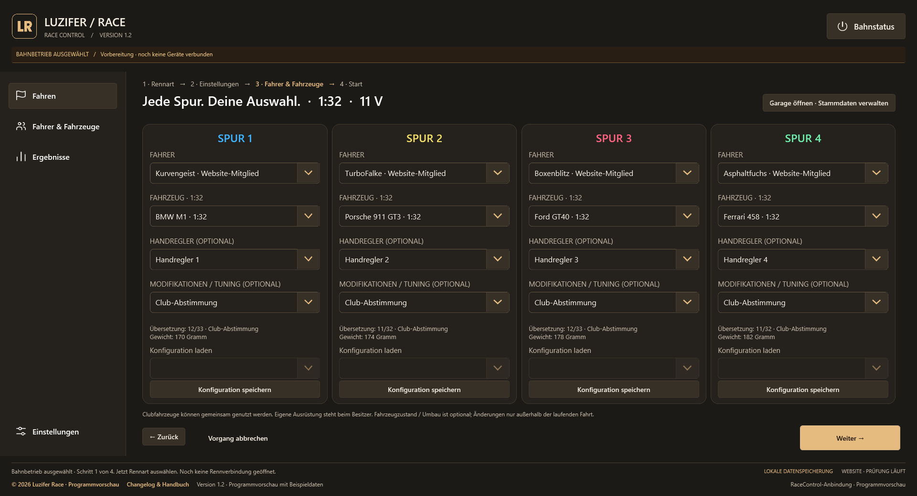Open 2026 Luzifer Race · Programmvorschau link

point(65,485)
